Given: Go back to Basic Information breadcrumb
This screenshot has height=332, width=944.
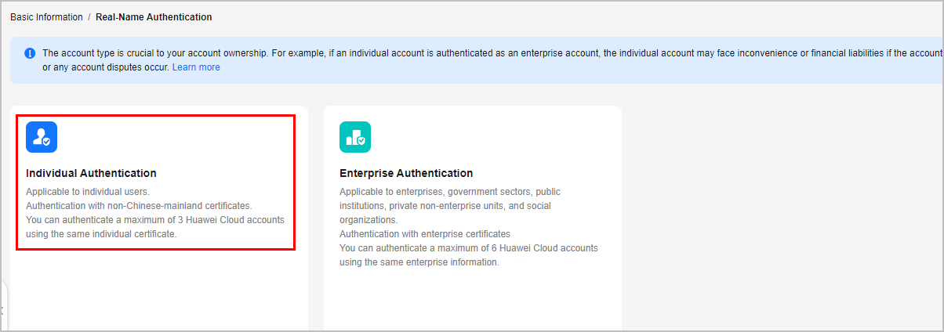Looking at the screenshot, I should point(45,16).
